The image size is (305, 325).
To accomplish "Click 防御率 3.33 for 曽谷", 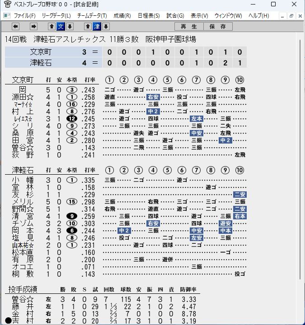I will point(189,299).
